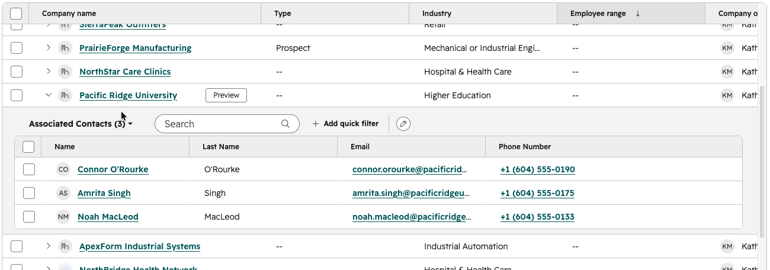
Task: Click the Employee range column header
Action: pos(631,14)
